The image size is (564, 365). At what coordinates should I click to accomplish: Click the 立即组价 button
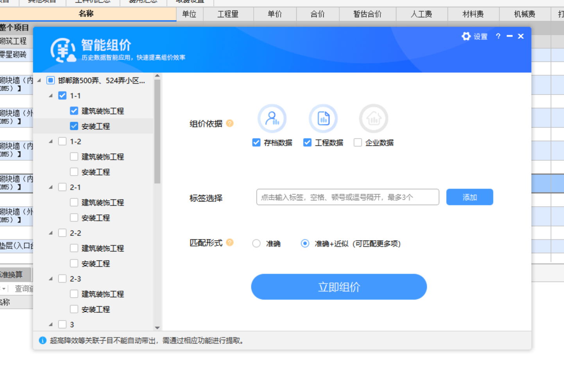coord(339,287)
